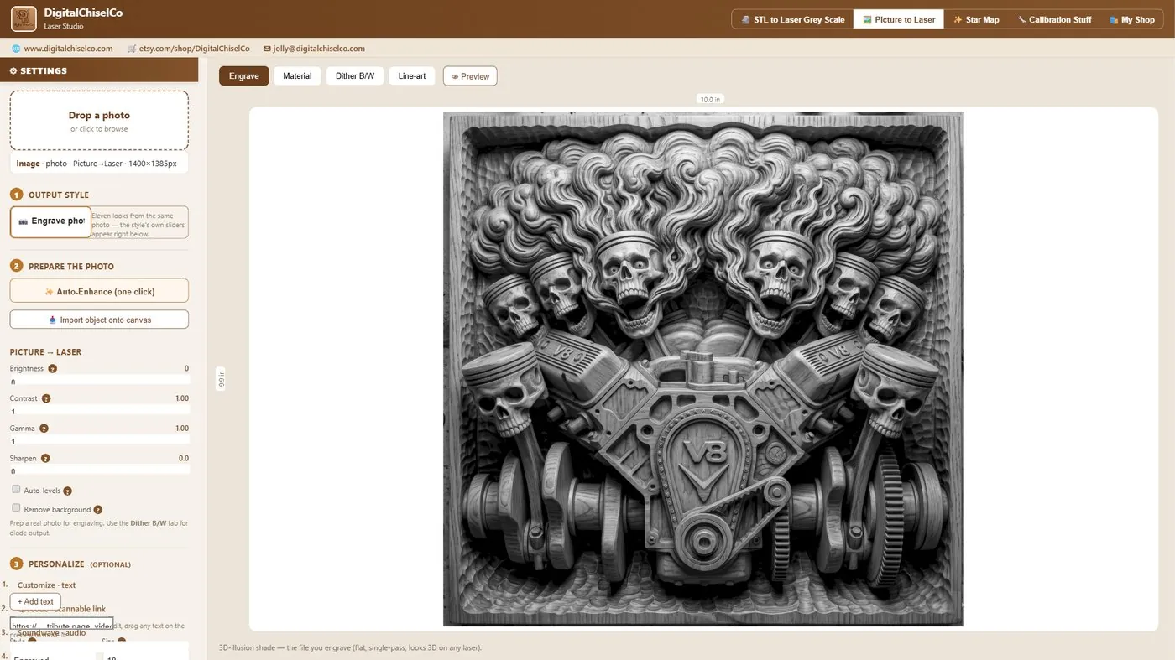Open the Remove background help icon

tap(98, 509)
